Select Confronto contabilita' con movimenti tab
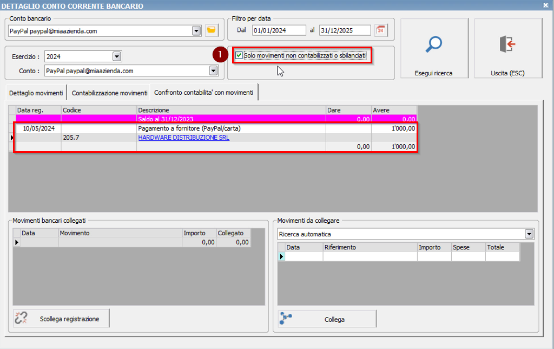The image size is (554, 349). [x=203, y=92]
